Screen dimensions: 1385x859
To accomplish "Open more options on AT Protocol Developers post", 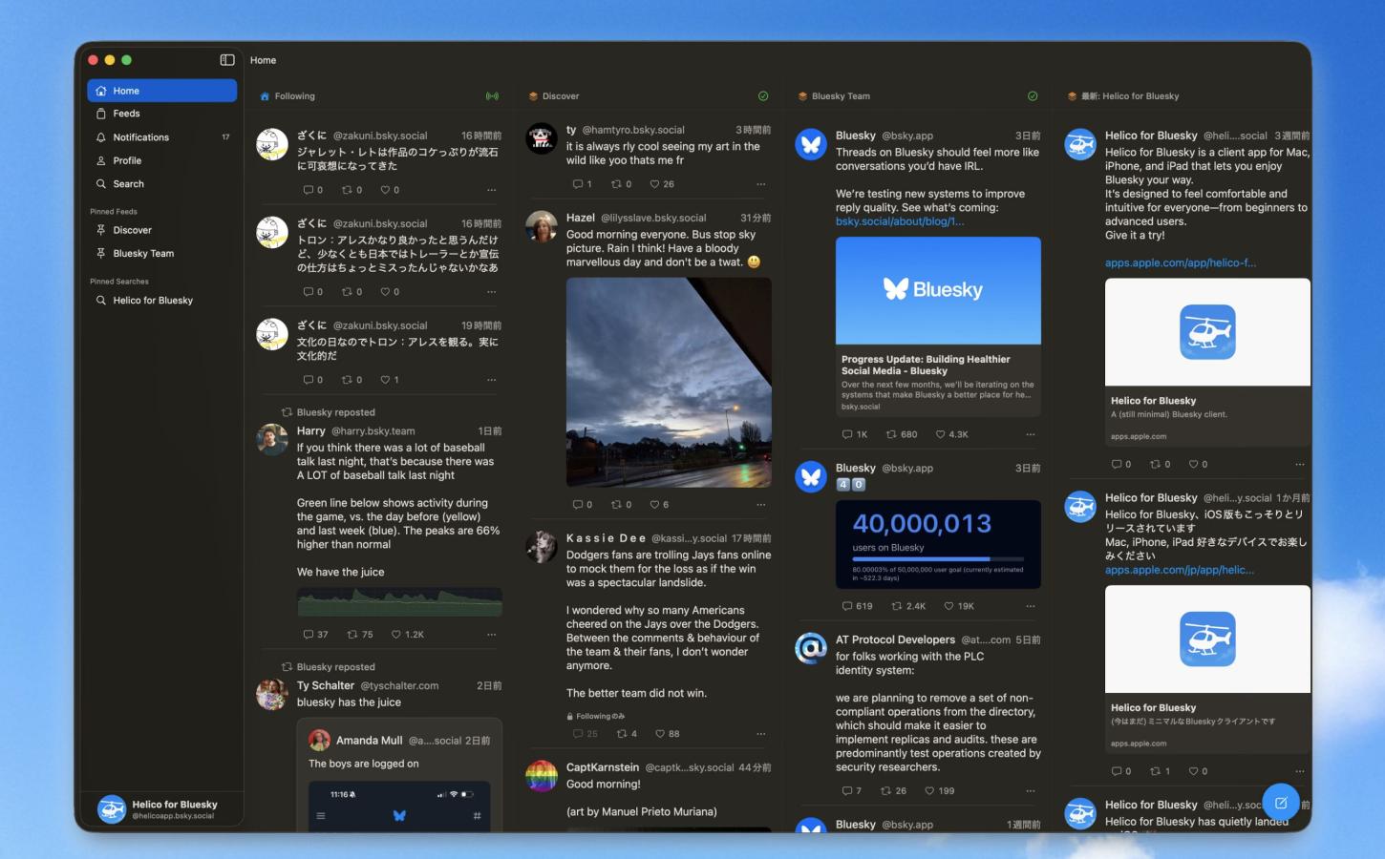I will pos(1031,791).
